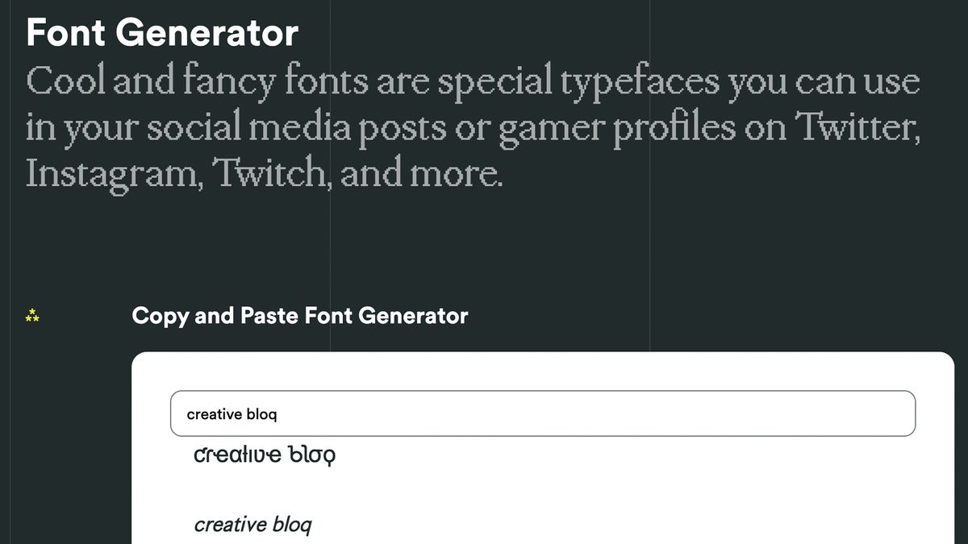Click the first generated fancy font output

264,453
